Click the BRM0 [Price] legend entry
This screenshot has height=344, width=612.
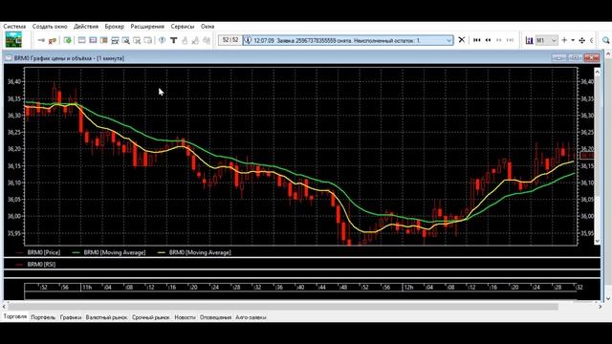(38, 252)
